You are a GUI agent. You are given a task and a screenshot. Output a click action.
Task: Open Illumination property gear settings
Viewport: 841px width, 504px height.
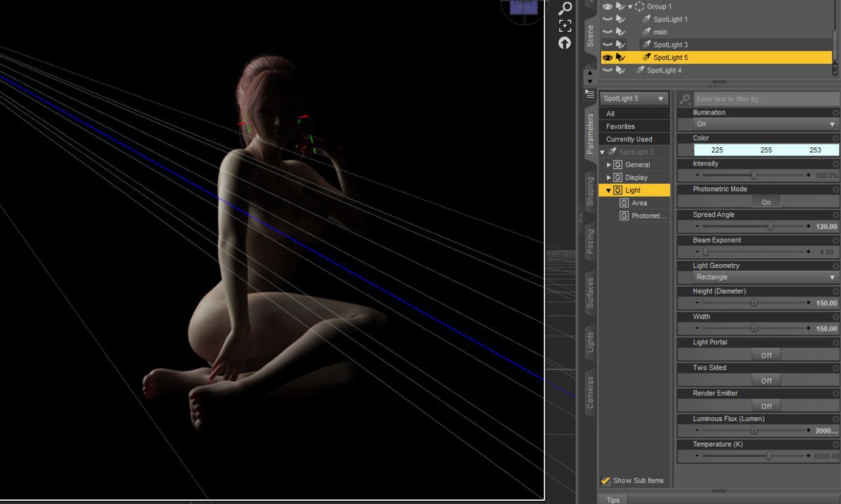[835, 113]
